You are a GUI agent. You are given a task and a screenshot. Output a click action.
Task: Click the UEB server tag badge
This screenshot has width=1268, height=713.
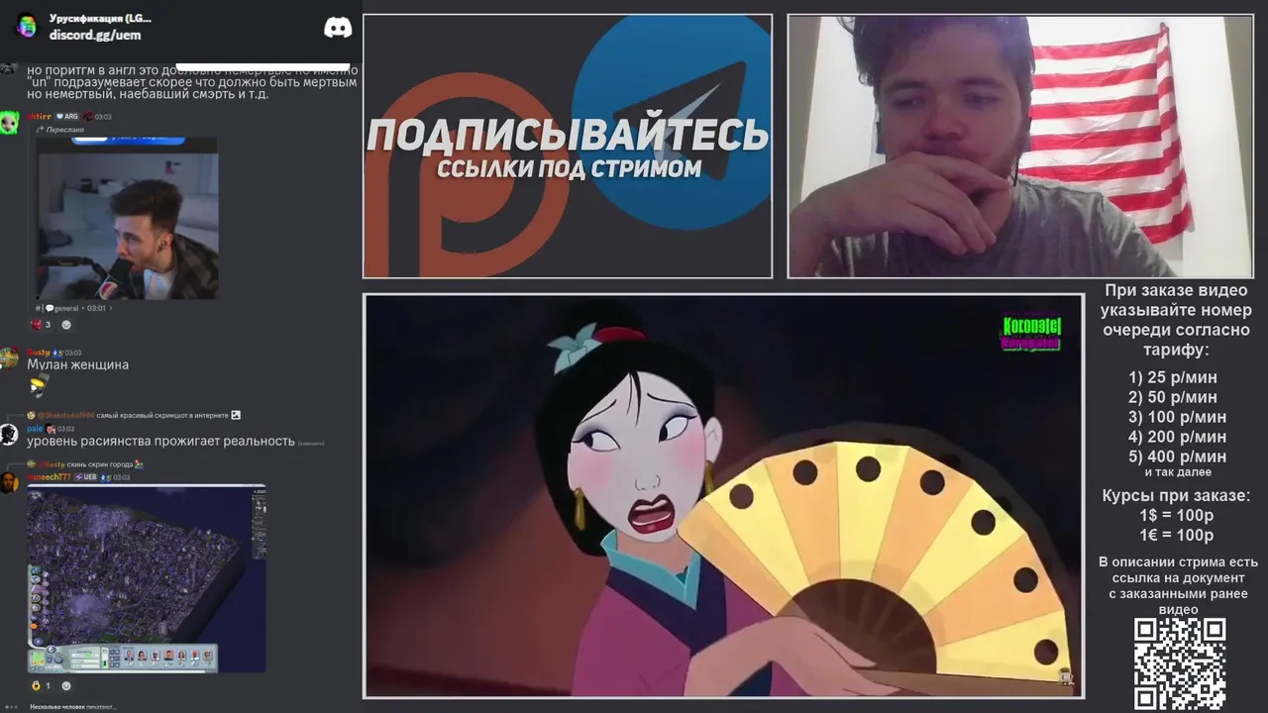coord(86,477)
